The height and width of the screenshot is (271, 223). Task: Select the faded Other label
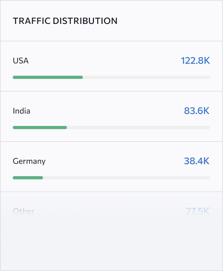pyautogui.click(x=23, y=211)
